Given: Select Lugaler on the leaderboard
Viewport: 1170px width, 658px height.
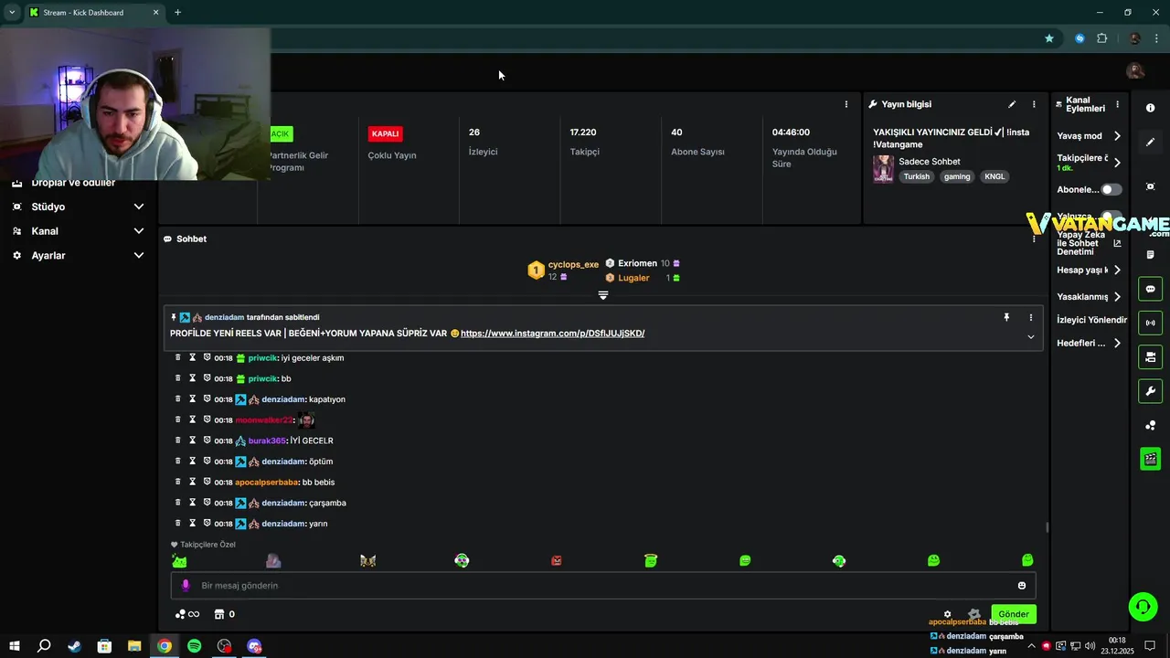Looking at the screenshot, I should pos(633,278).
